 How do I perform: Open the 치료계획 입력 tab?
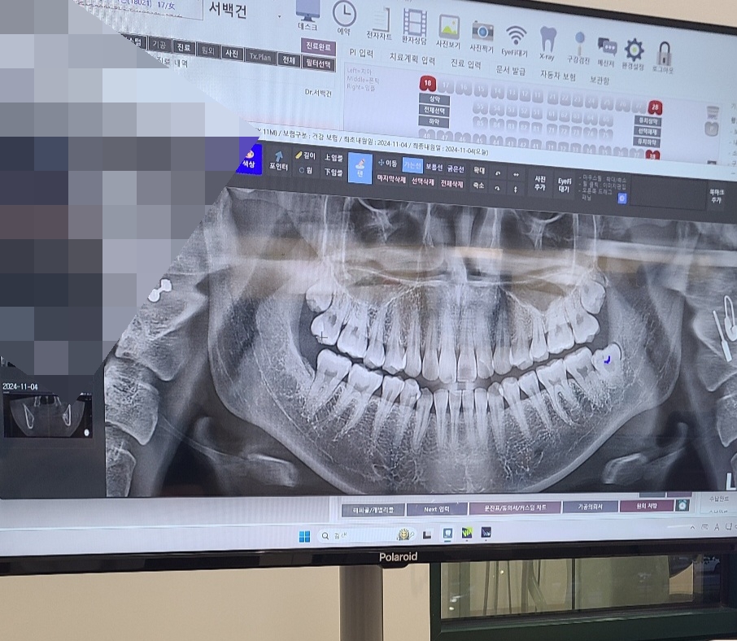[x=412, y=59]
